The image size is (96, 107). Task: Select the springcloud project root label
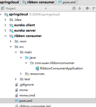point(18,14)
